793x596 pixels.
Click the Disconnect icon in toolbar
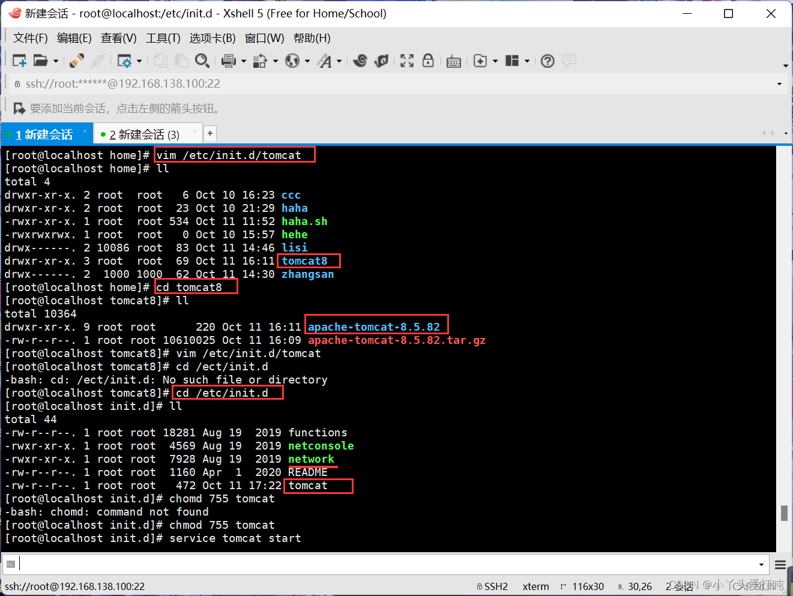pos(98,61)
